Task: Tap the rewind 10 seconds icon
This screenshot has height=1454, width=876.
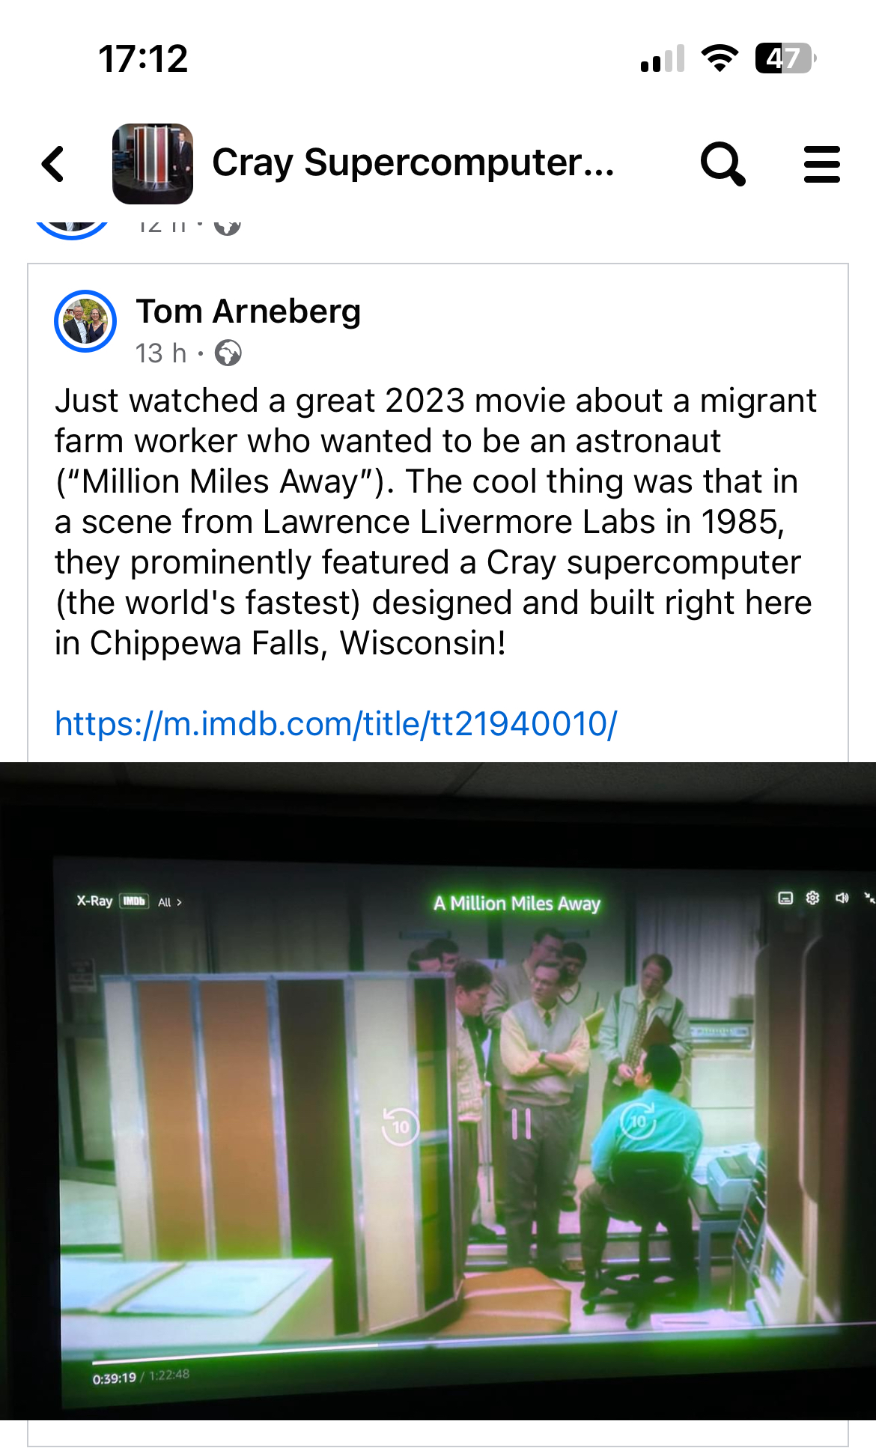Action: pyautogui.click(x=400, y=1126)
